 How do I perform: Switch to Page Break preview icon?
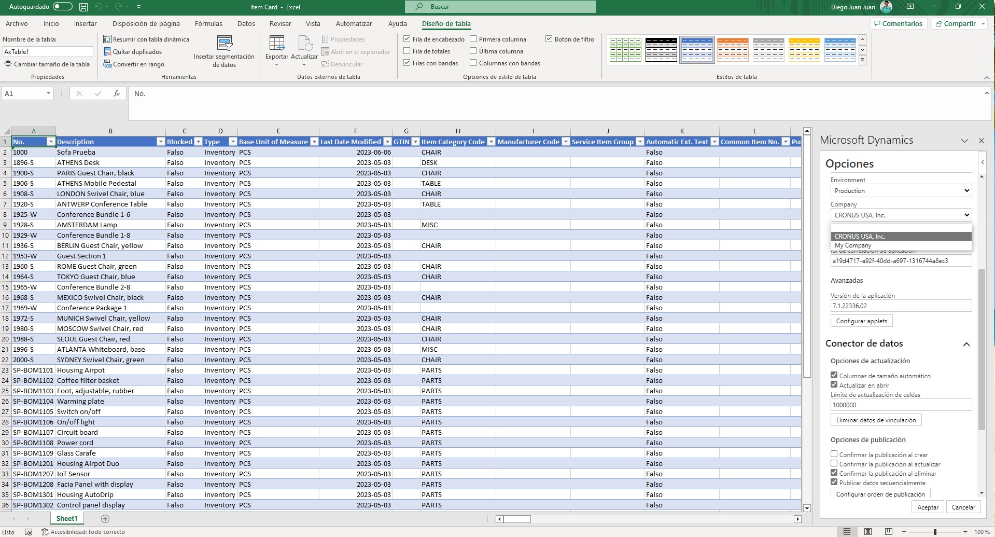(x=889, y=531)
